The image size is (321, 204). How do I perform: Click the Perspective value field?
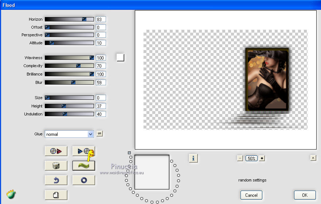pyautogui.click(x=101, y=35)
